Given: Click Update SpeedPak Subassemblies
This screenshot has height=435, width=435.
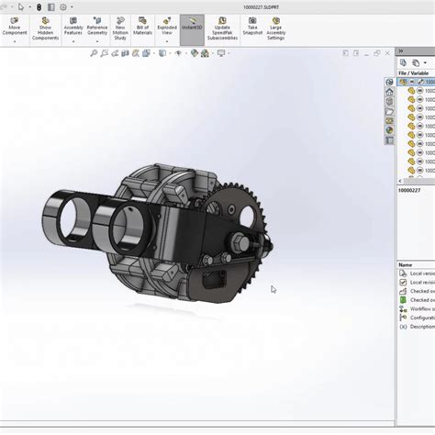Looking at the screenshot, I should coord(222,29).
